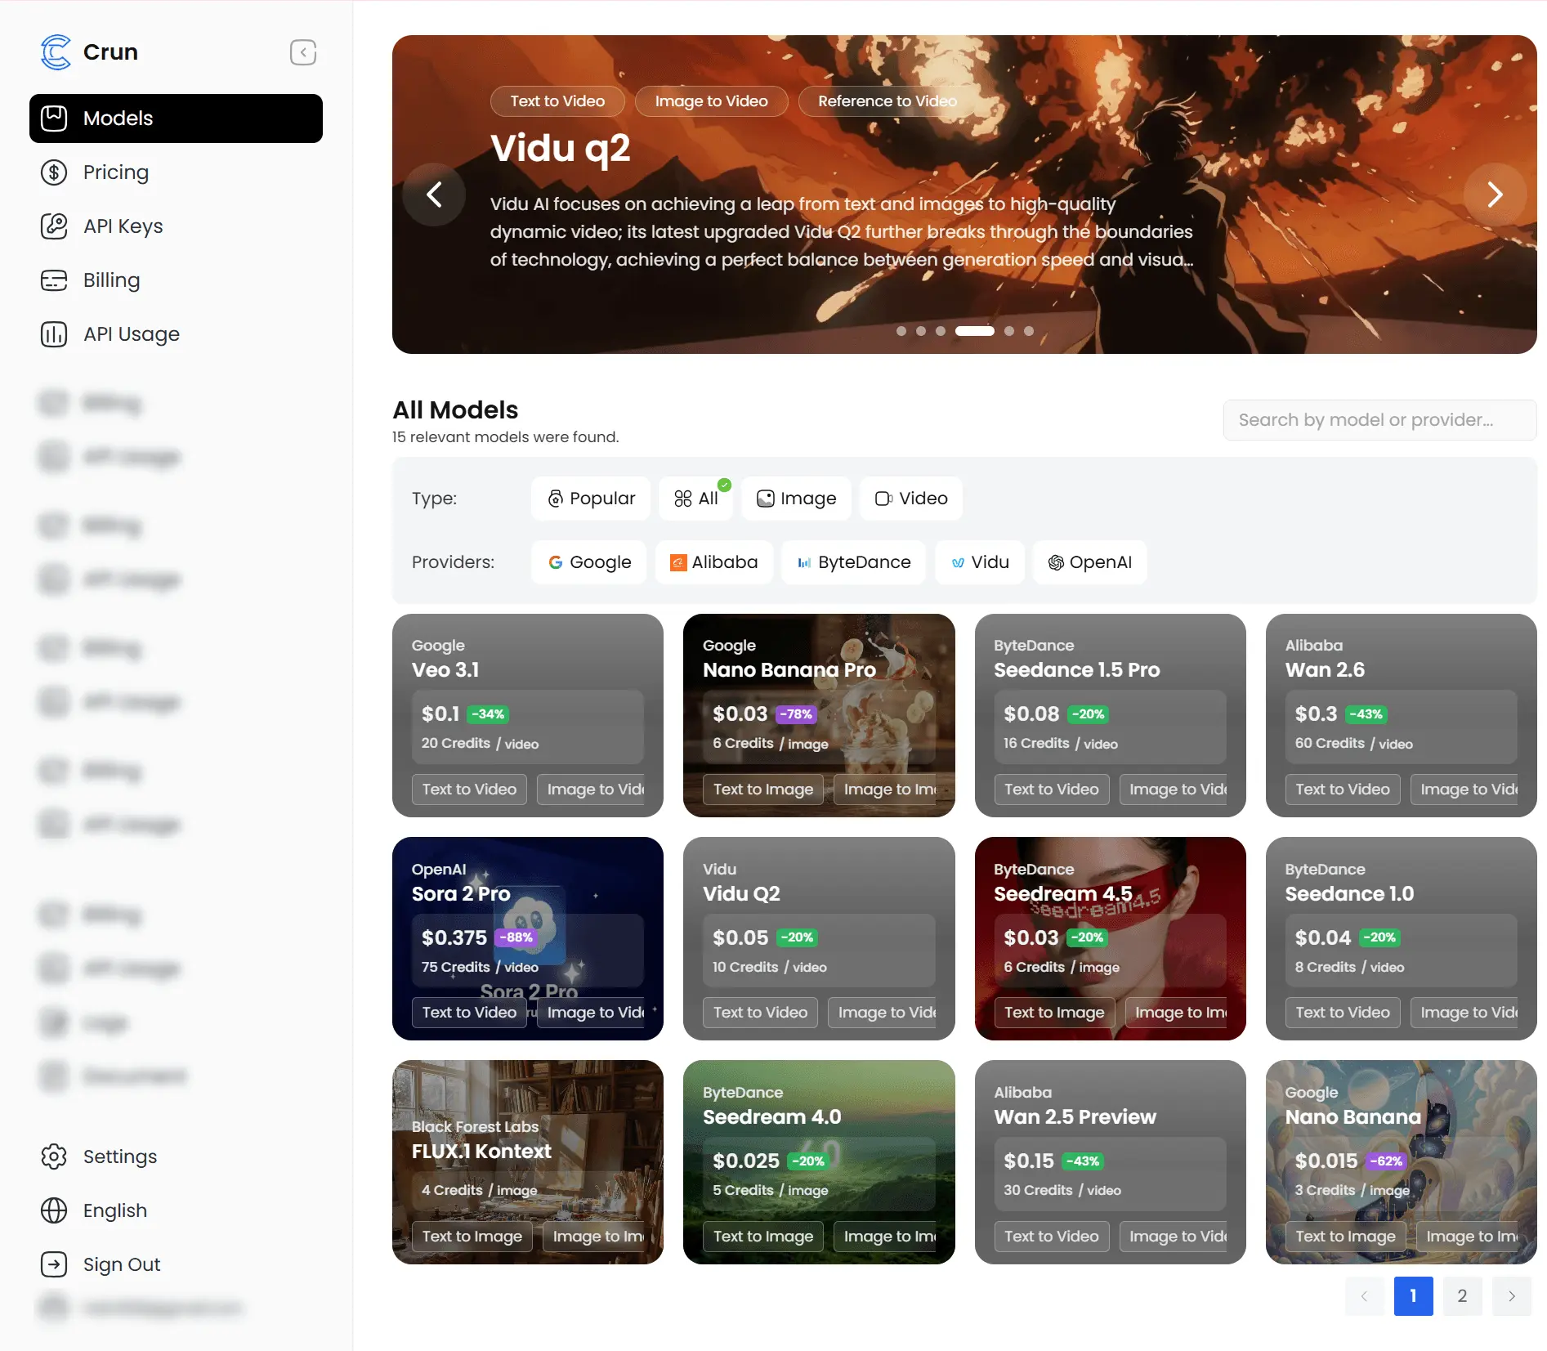Click the Pricing dollar icon
Viewport: 1547px width, 1351px height.
(x=54, y=172)
